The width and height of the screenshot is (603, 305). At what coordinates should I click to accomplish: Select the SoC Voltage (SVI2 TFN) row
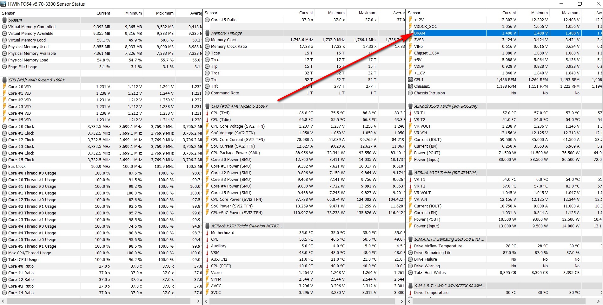coord(305,133)
